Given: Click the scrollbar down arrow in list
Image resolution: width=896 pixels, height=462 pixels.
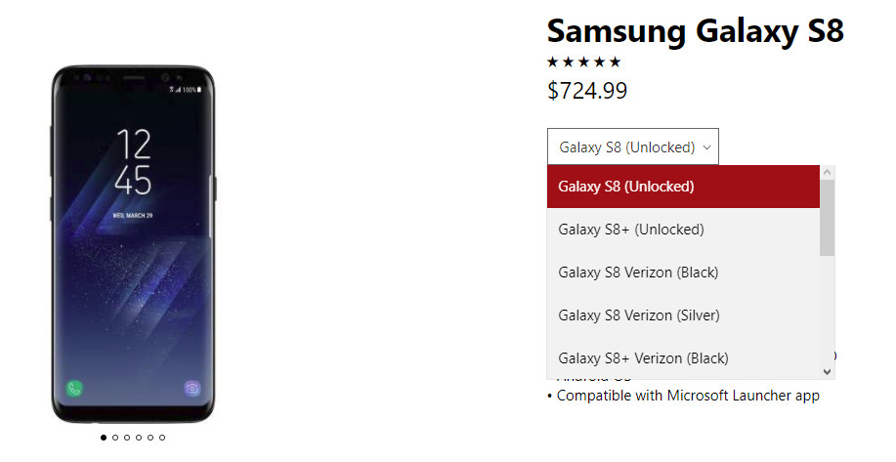Looking at the screenshot, I should [x=827, y=372].
